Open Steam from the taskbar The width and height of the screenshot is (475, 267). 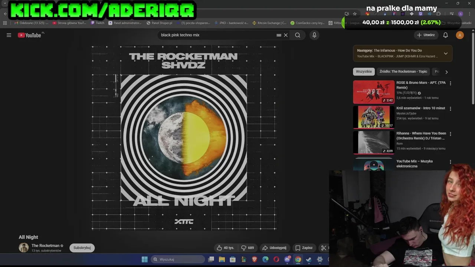coord(309,260)
